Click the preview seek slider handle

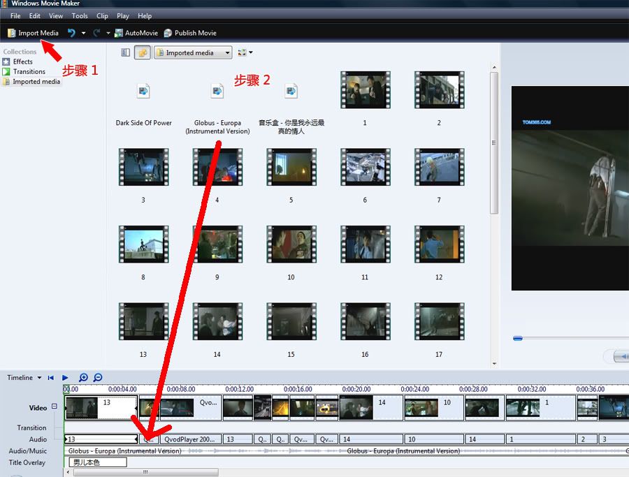[x=518, y=338]
